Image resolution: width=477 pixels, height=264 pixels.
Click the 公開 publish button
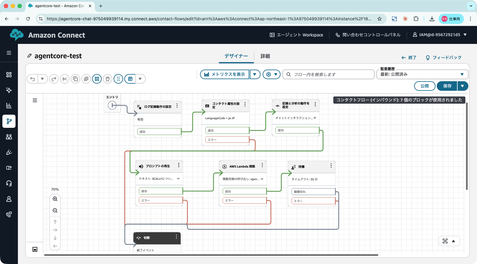[x=425, y=86]
